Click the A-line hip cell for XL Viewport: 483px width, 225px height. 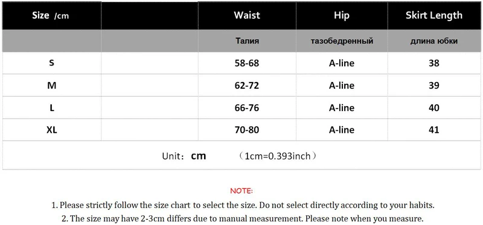342,130
